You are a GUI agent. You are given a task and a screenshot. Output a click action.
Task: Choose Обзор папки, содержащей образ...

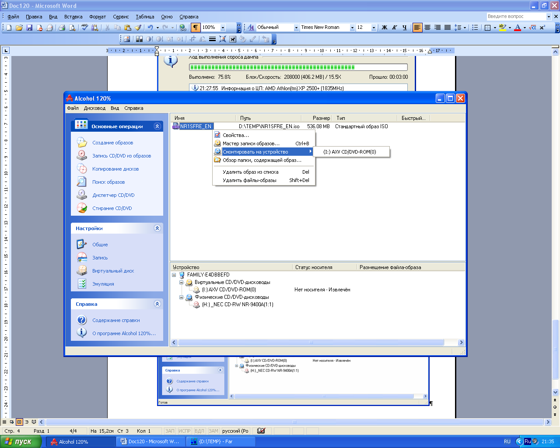pyautogui.click(x=264, y=160)
